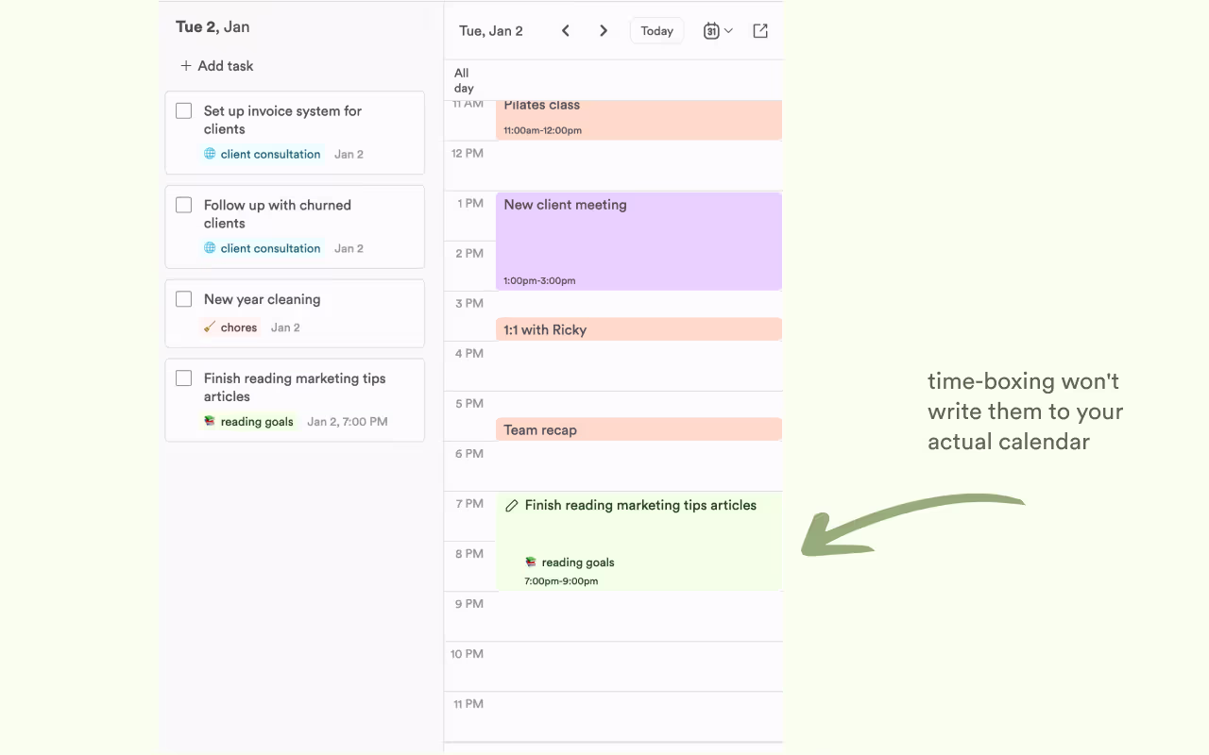Click 'Jan 2, 7:00 PM' due date
This screenshot has height=755, width=1209.
point(348,422)
